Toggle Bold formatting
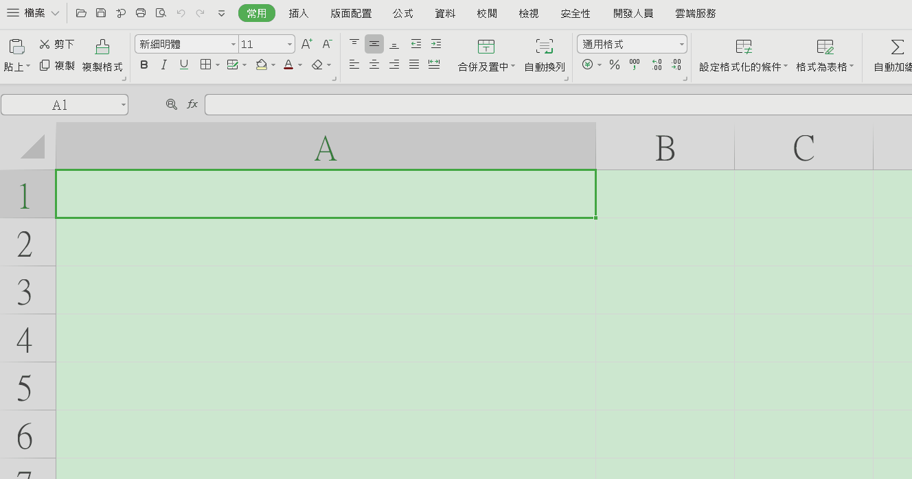Image resolution: width=912 pixels, height=479 pixels. pyautogui.click(x=144, y=65)
